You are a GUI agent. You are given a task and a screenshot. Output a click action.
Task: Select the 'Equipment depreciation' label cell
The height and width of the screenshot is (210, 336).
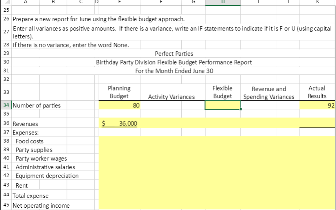click(47, 176)
